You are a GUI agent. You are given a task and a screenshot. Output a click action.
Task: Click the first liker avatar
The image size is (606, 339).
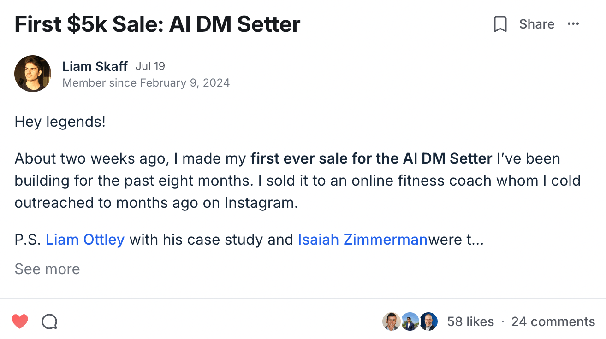tap(391, 321)
